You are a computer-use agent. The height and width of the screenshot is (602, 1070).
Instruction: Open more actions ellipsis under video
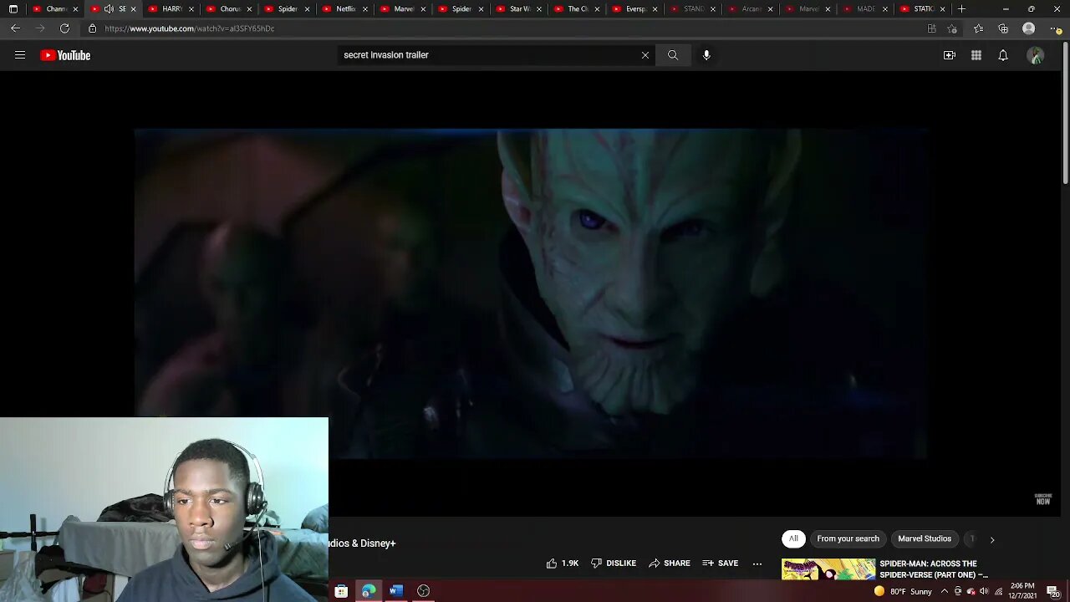coord(757,564)
